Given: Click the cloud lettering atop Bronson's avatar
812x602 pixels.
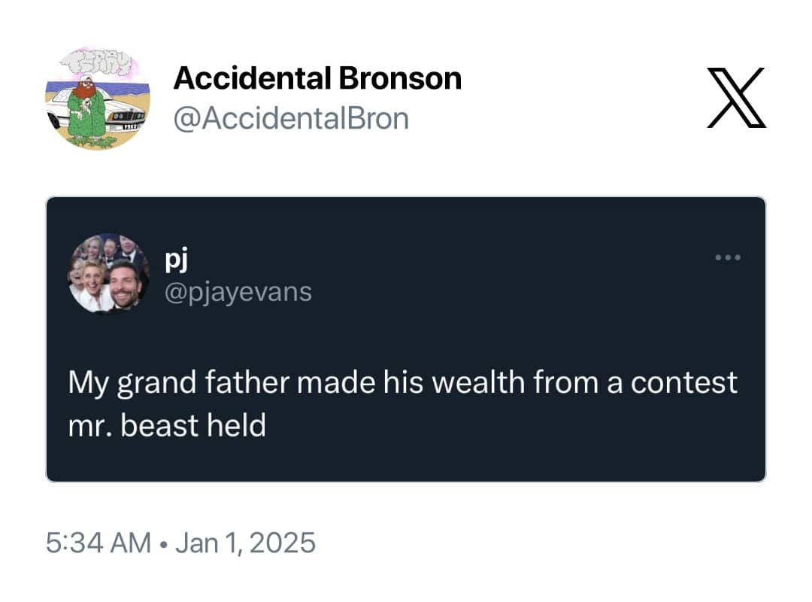Looking at the screenshot, I should pos(94,63).
